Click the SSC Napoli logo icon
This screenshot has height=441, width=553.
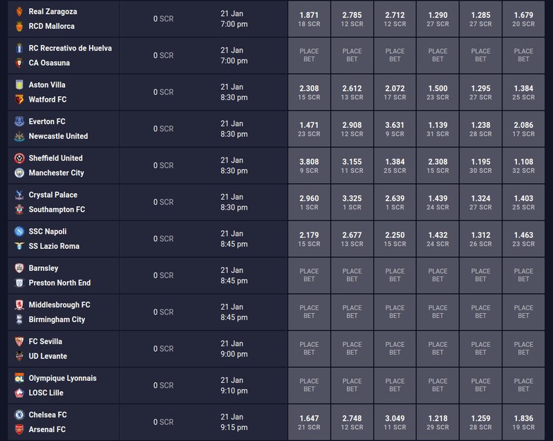(19, 232)
